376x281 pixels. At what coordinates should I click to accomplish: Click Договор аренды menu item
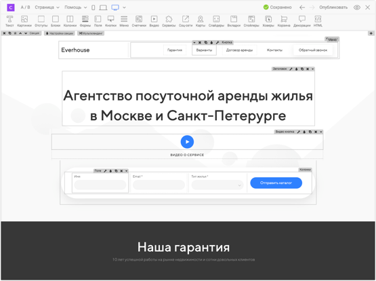pos(239,50)
